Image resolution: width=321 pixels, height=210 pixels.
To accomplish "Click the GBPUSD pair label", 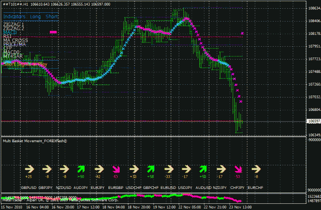I will click(x=29, y=188).
